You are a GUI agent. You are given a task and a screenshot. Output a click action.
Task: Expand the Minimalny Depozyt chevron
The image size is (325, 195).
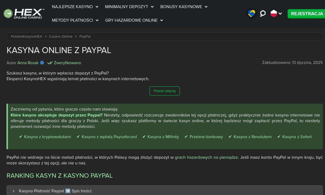click(x=152, y=7)
